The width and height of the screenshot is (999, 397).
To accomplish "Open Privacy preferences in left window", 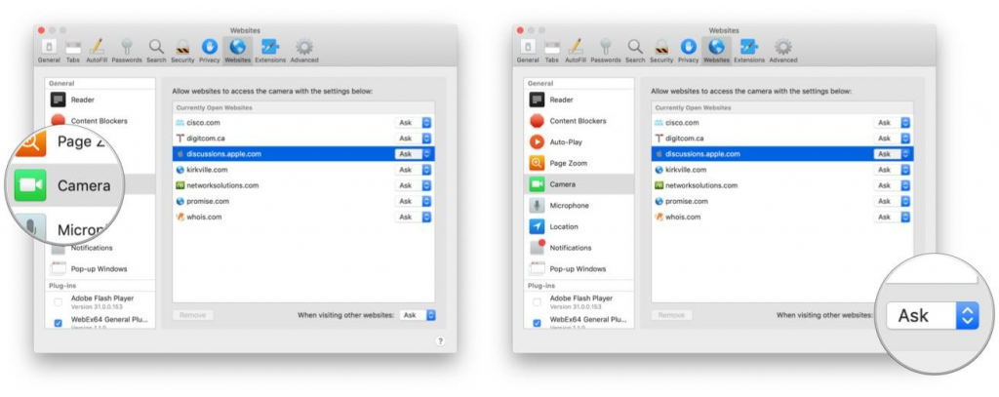I will point(209,51).
